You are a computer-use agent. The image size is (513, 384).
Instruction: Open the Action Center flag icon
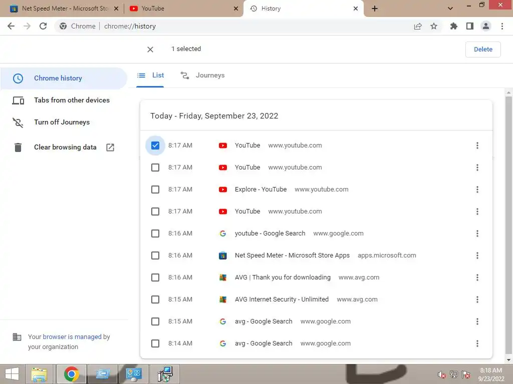click(x=466, y=374)
